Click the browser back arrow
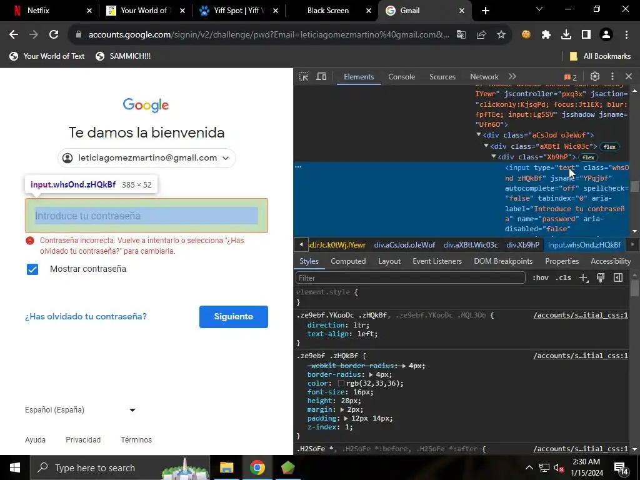Viewport: 640px width, 480px height. 14,35
